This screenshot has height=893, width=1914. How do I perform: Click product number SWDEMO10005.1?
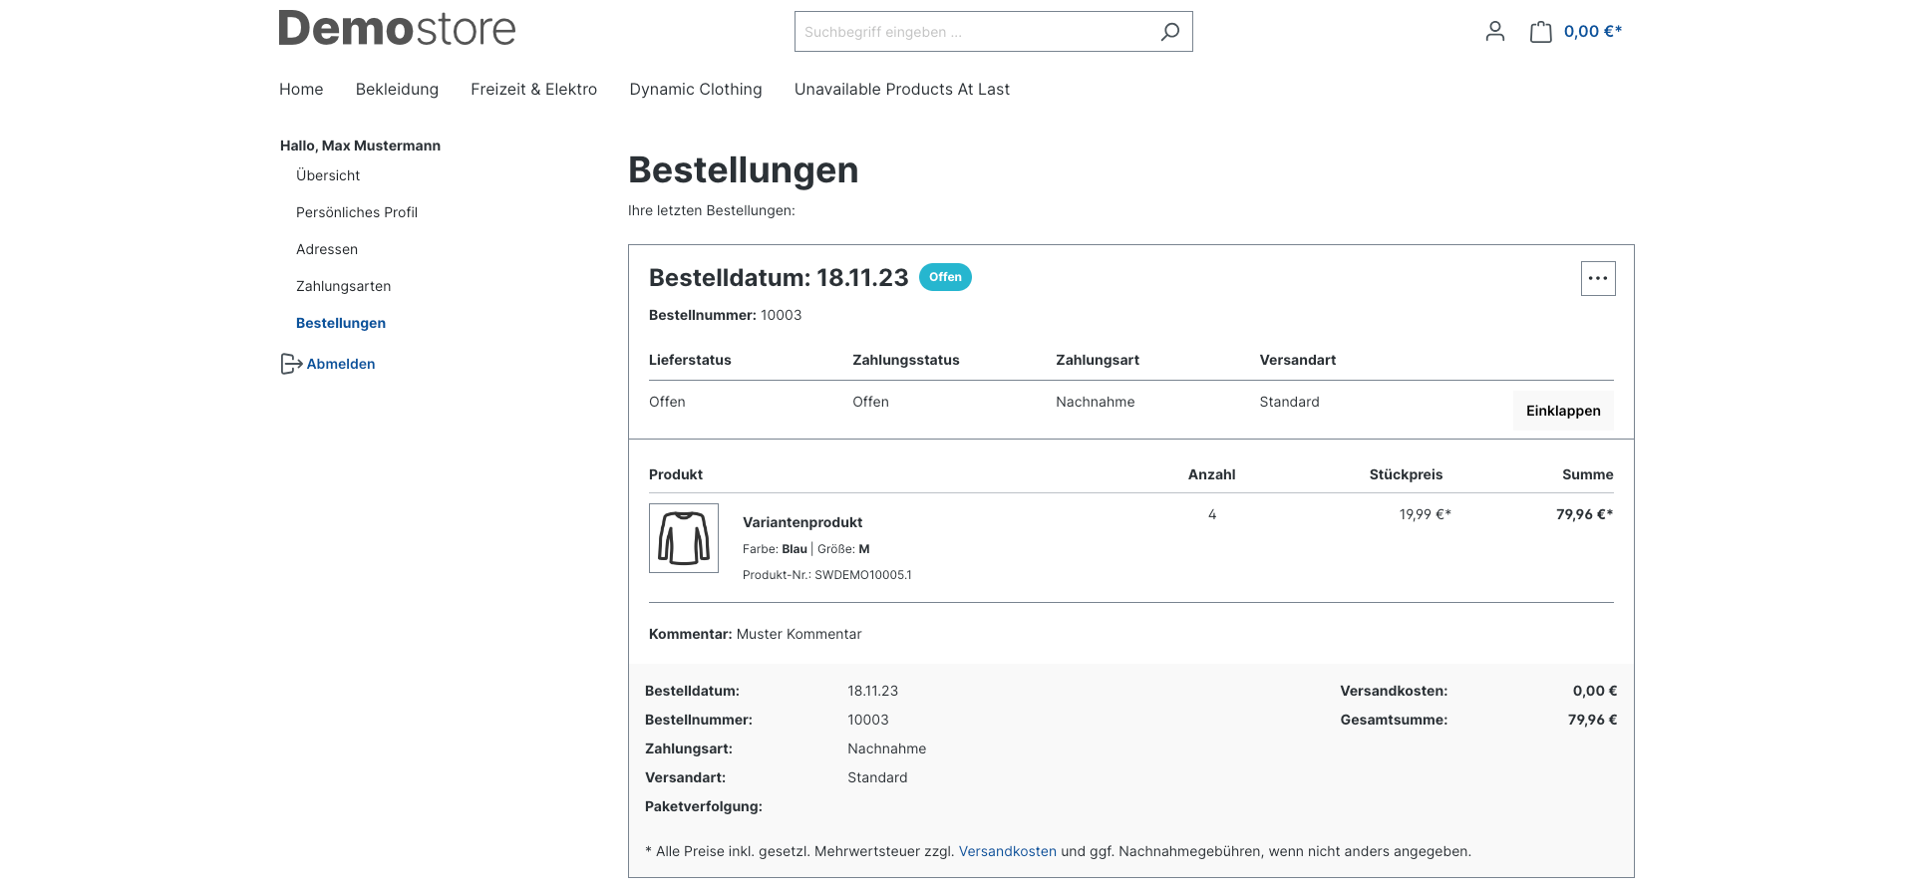click(863, 575)
